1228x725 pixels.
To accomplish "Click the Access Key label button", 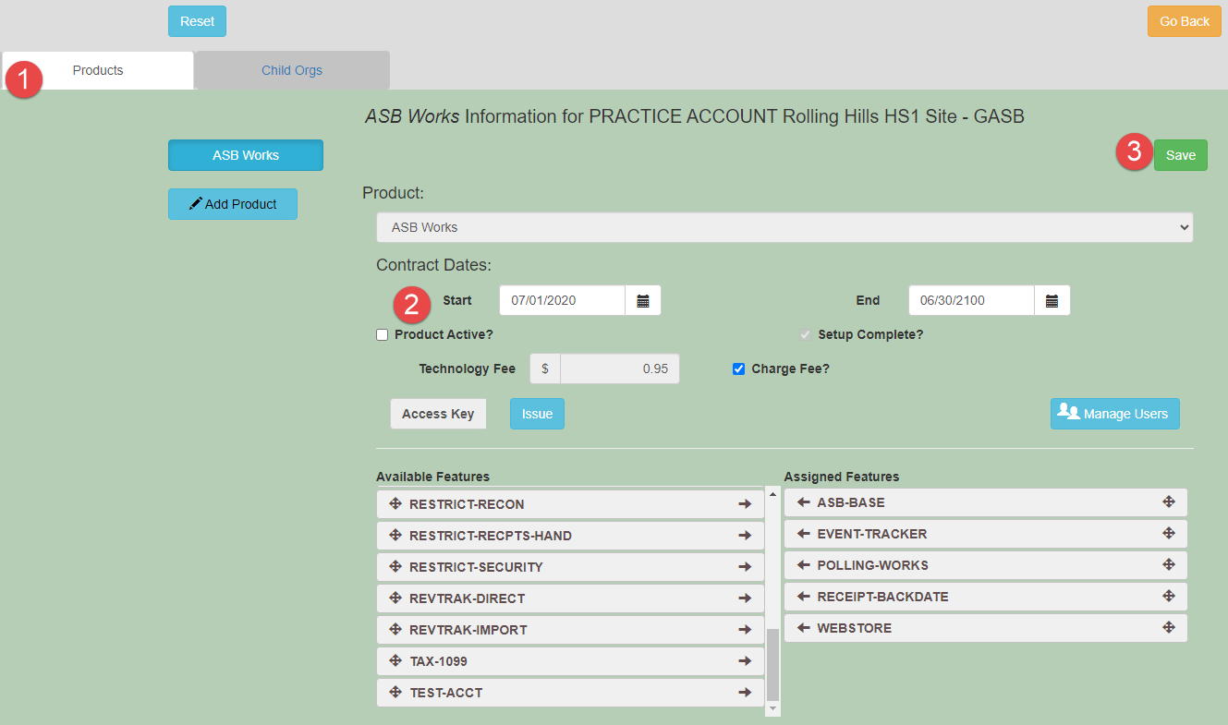I will [438, 414].
